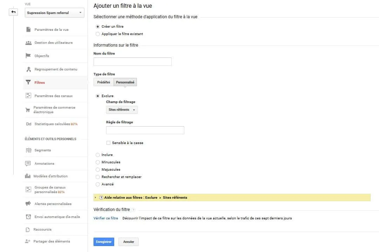This screenshot has height=252, width=379.
Task: Click the Groupes de canaux personnalisés icon
Action: [28, 189]
